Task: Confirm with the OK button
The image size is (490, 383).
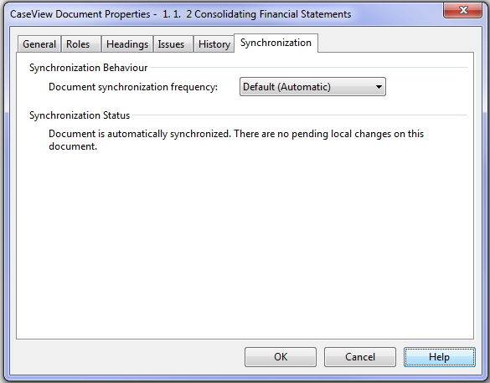Action: click(x=281, y=357)
